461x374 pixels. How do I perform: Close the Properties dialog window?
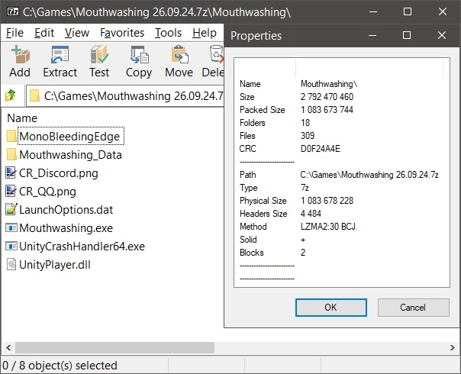coord(443,35)
